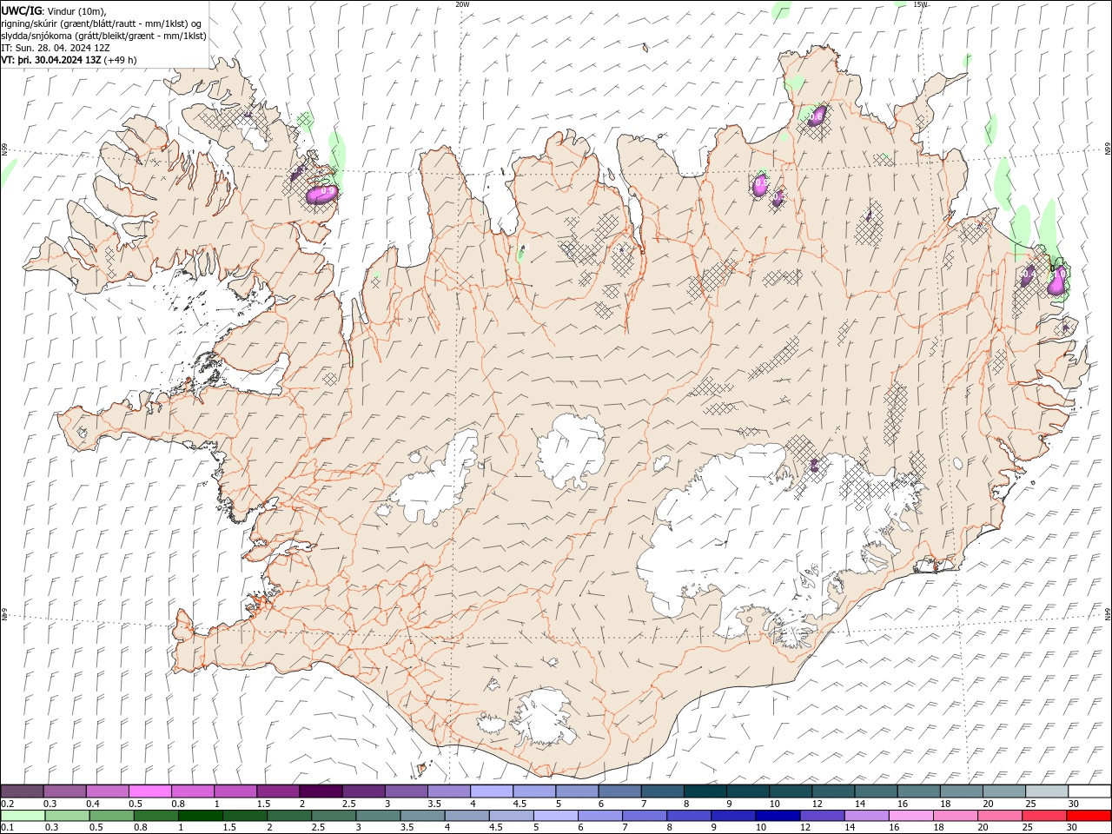Click the 'IT: Sun. 28. 04. 2024 12Z' line

coord(56,48)
